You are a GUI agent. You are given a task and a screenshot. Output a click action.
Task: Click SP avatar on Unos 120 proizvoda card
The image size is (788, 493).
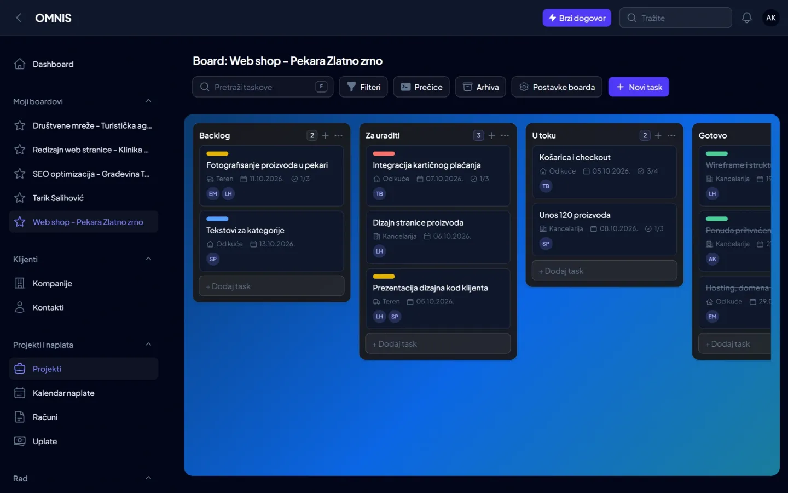[x=546, y=244]
